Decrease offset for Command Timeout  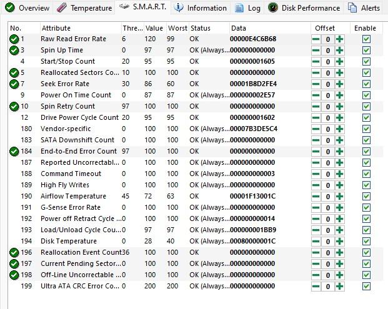point(316,174)
